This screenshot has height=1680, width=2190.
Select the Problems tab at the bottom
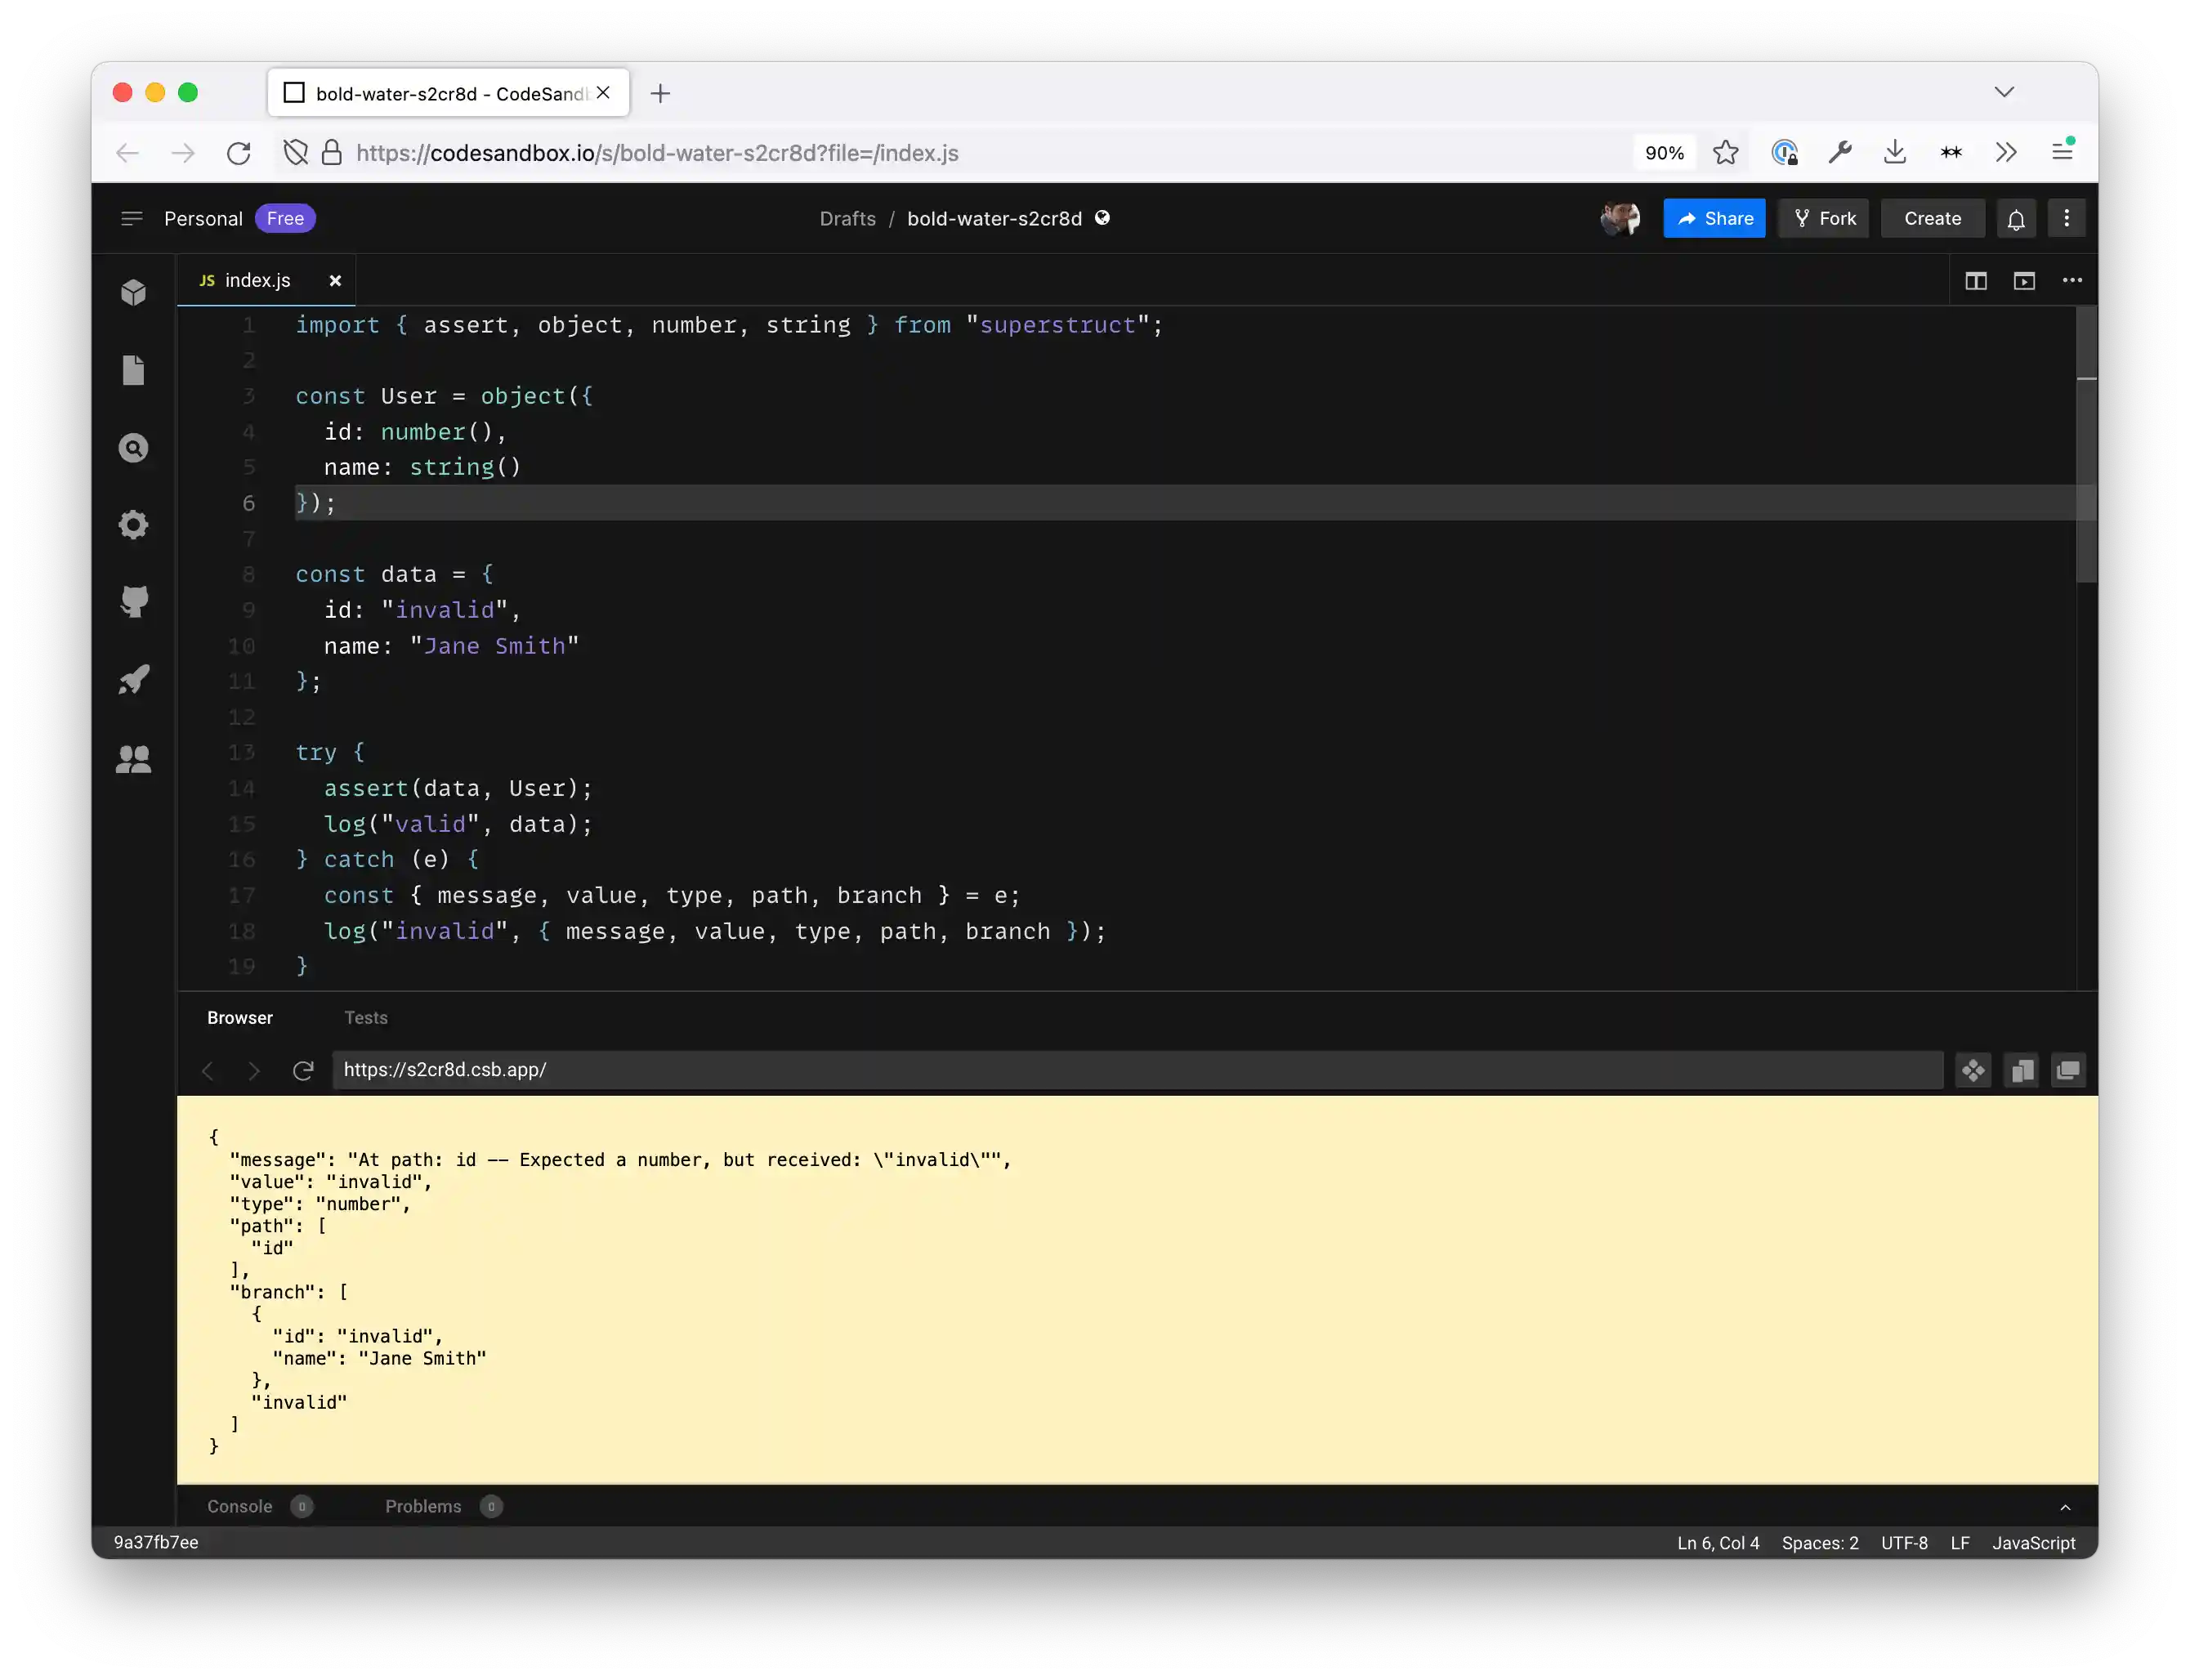424,1506
